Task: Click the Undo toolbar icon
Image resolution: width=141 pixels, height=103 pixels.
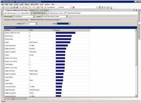Action: 30,7
